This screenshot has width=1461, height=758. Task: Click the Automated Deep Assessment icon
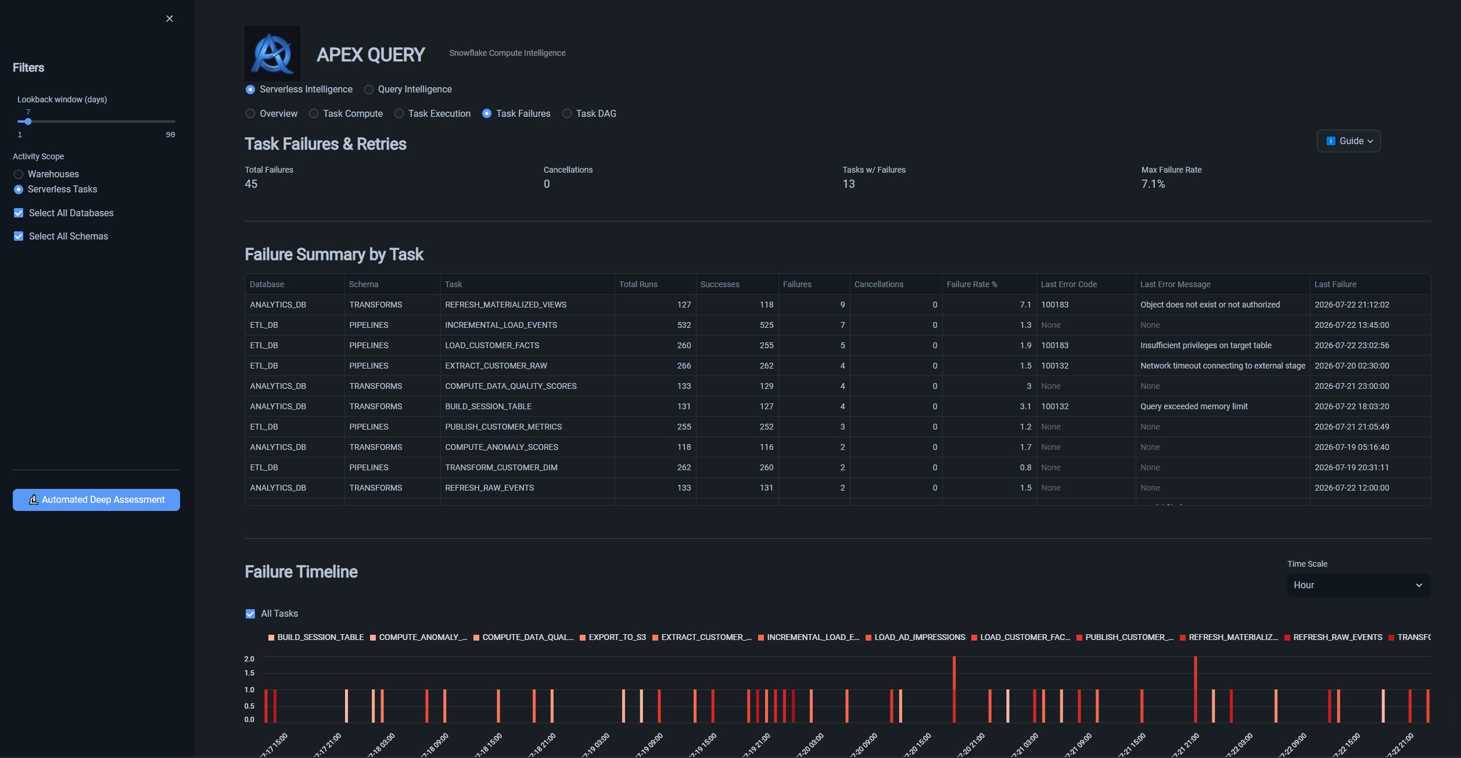point(34,500)
